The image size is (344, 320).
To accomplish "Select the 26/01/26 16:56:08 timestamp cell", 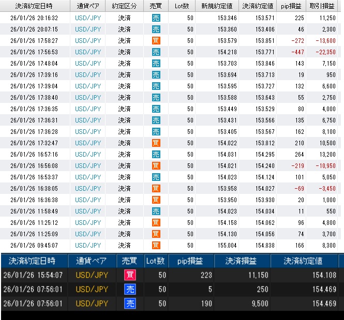I will (34, 165).
